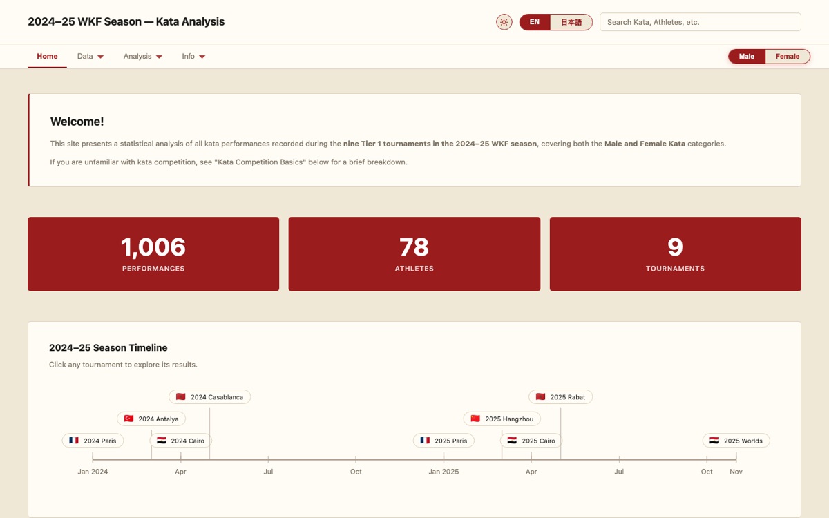Open the 2025 Worlds tournament
Viewport: 829px width, 518px height.
coord(736,441)
